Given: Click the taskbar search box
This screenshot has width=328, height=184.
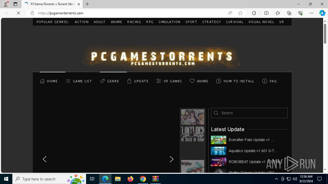Looking at the screenshot, I should (49, 179).
